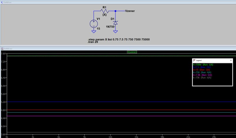Click the schematic window title bar icon
Image resolution: width=236 pixels, height=138 pixels.
coord(2,2)
